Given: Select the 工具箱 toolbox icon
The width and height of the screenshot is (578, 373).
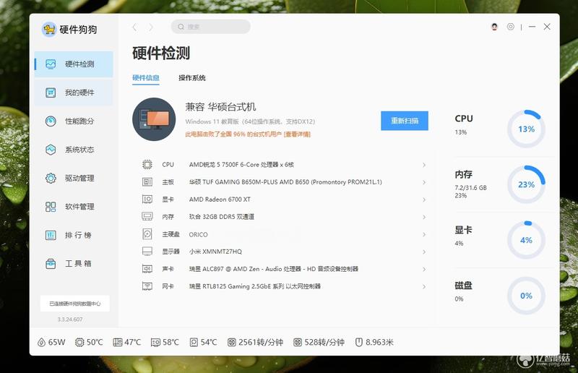Looking at the screenshot, I should point(51,264).
